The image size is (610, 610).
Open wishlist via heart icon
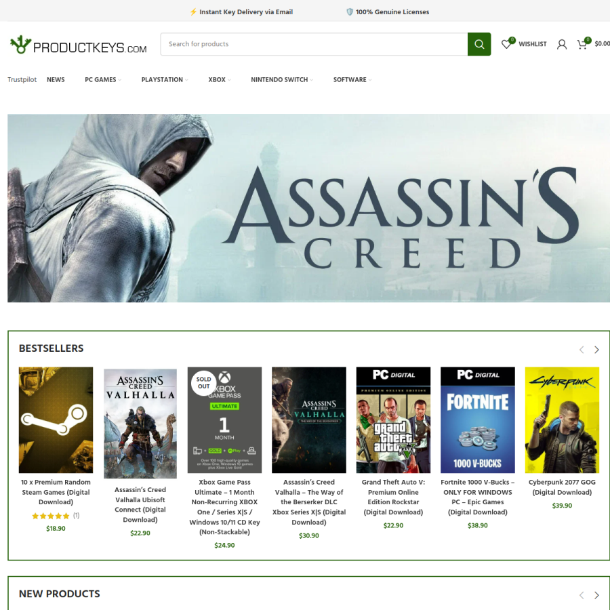click(506, 43)
